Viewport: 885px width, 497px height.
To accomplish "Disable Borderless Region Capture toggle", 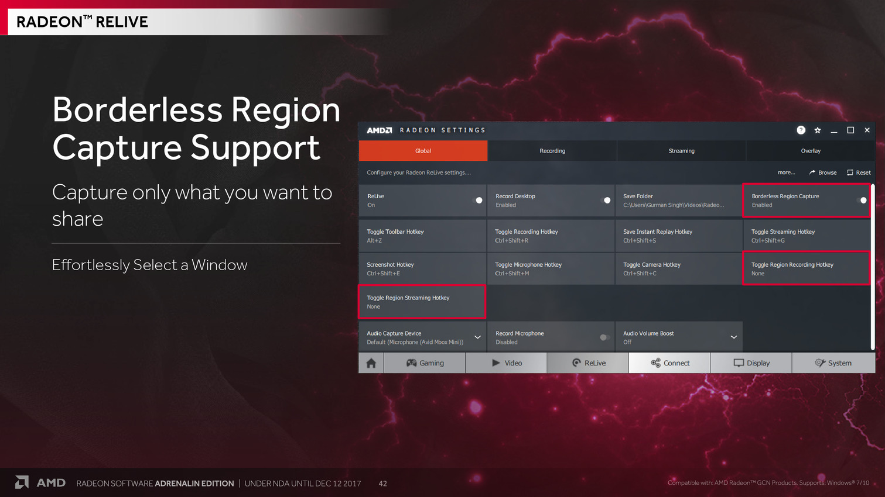I will tap(862, 201).
